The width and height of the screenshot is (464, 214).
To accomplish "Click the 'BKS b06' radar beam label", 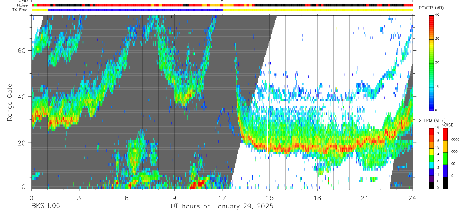I will click(45, 206).
